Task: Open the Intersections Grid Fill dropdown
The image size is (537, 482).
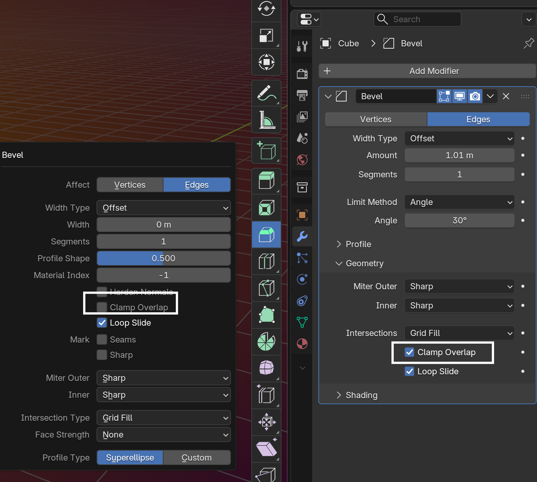Action: pos(459,333)
